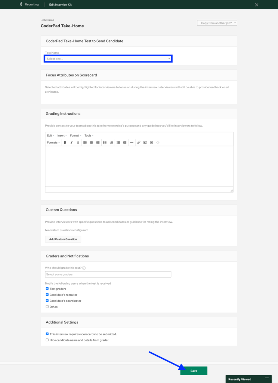278x383 pixels.
Task: Insert a bulleted list into grading instructions
Action: tap(105, 143)
